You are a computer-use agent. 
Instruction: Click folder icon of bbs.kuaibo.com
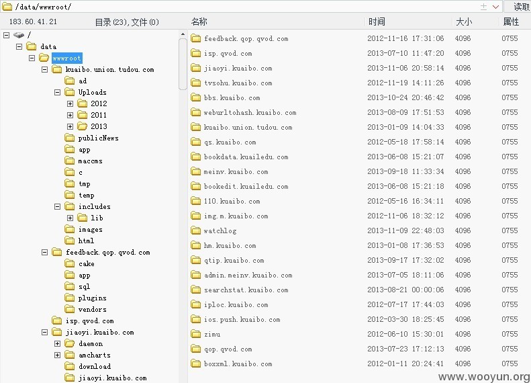(x=196, y=97)
